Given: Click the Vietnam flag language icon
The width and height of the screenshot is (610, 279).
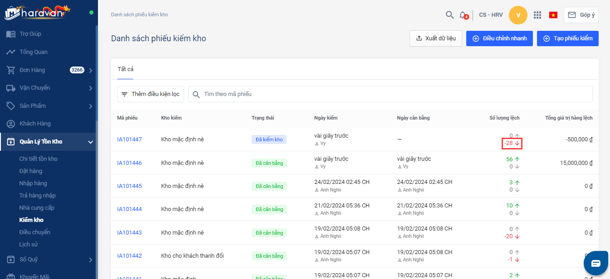Looking at the screenshot, I should click(x=553, y=15).
